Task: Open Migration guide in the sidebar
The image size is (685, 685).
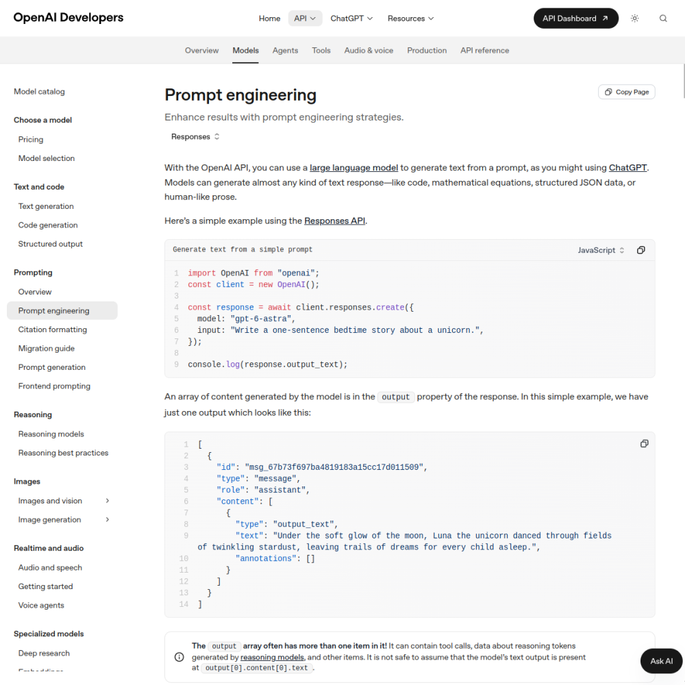Action: (x=47, y=348)
